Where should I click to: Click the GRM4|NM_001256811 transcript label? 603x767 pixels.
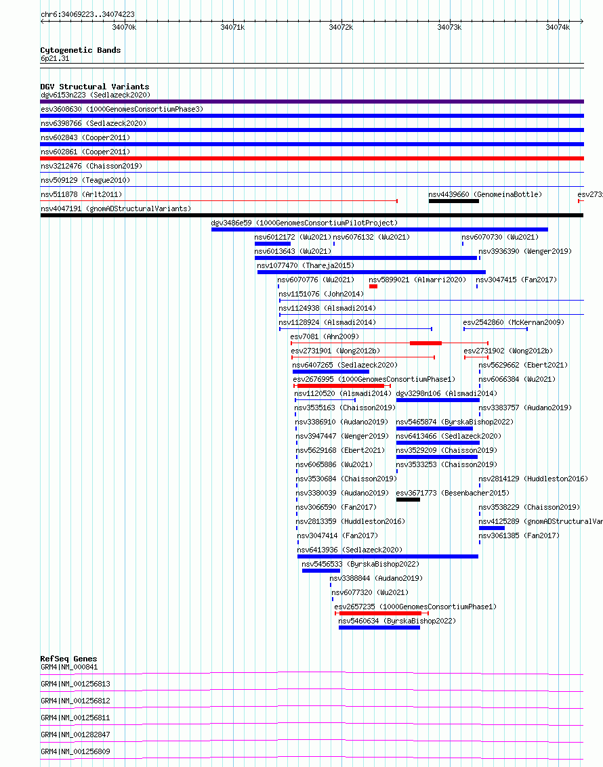pyautogui.click(x=75, y=718)
